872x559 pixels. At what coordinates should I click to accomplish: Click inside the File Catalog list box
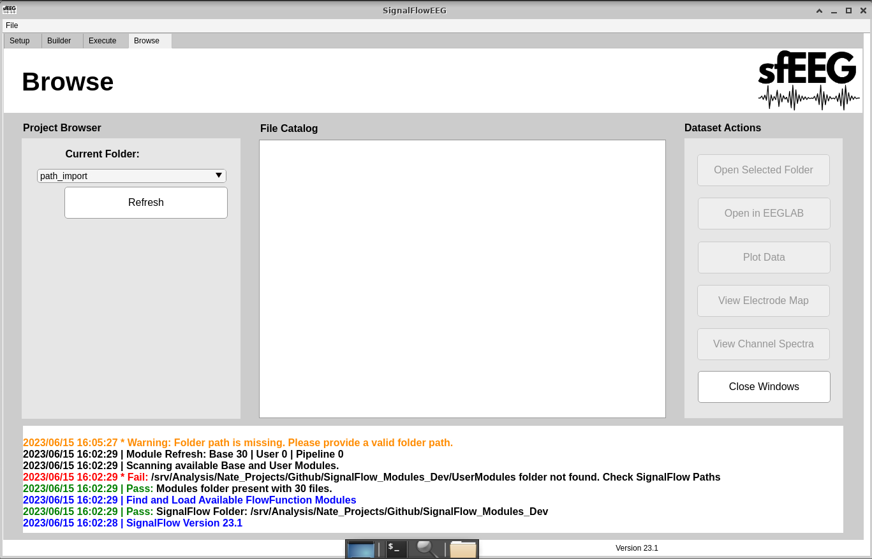tap(462, 279)
